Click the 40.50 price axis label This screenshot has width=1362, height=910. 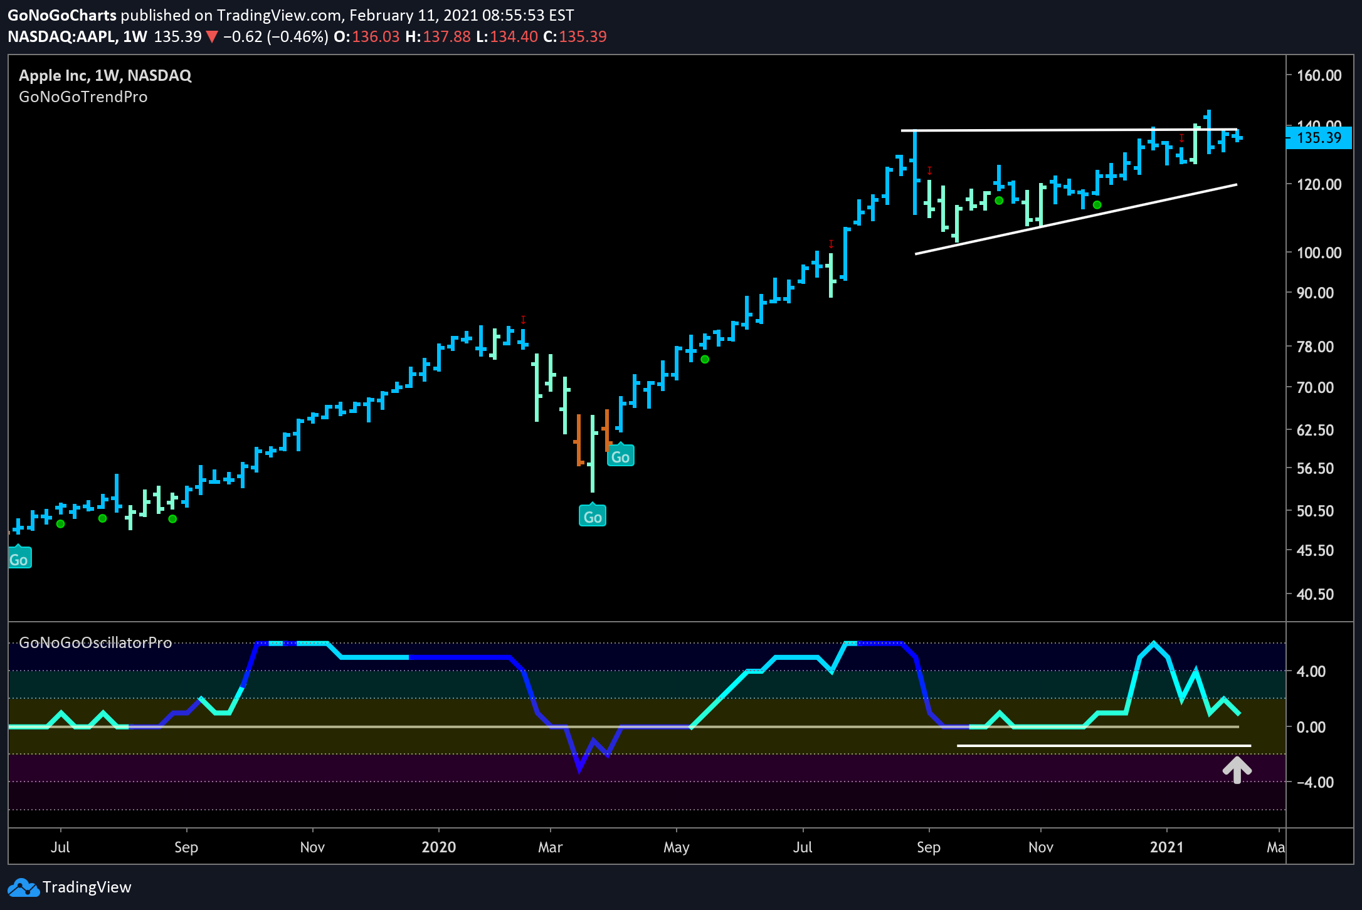click(x=1315, y=595)
